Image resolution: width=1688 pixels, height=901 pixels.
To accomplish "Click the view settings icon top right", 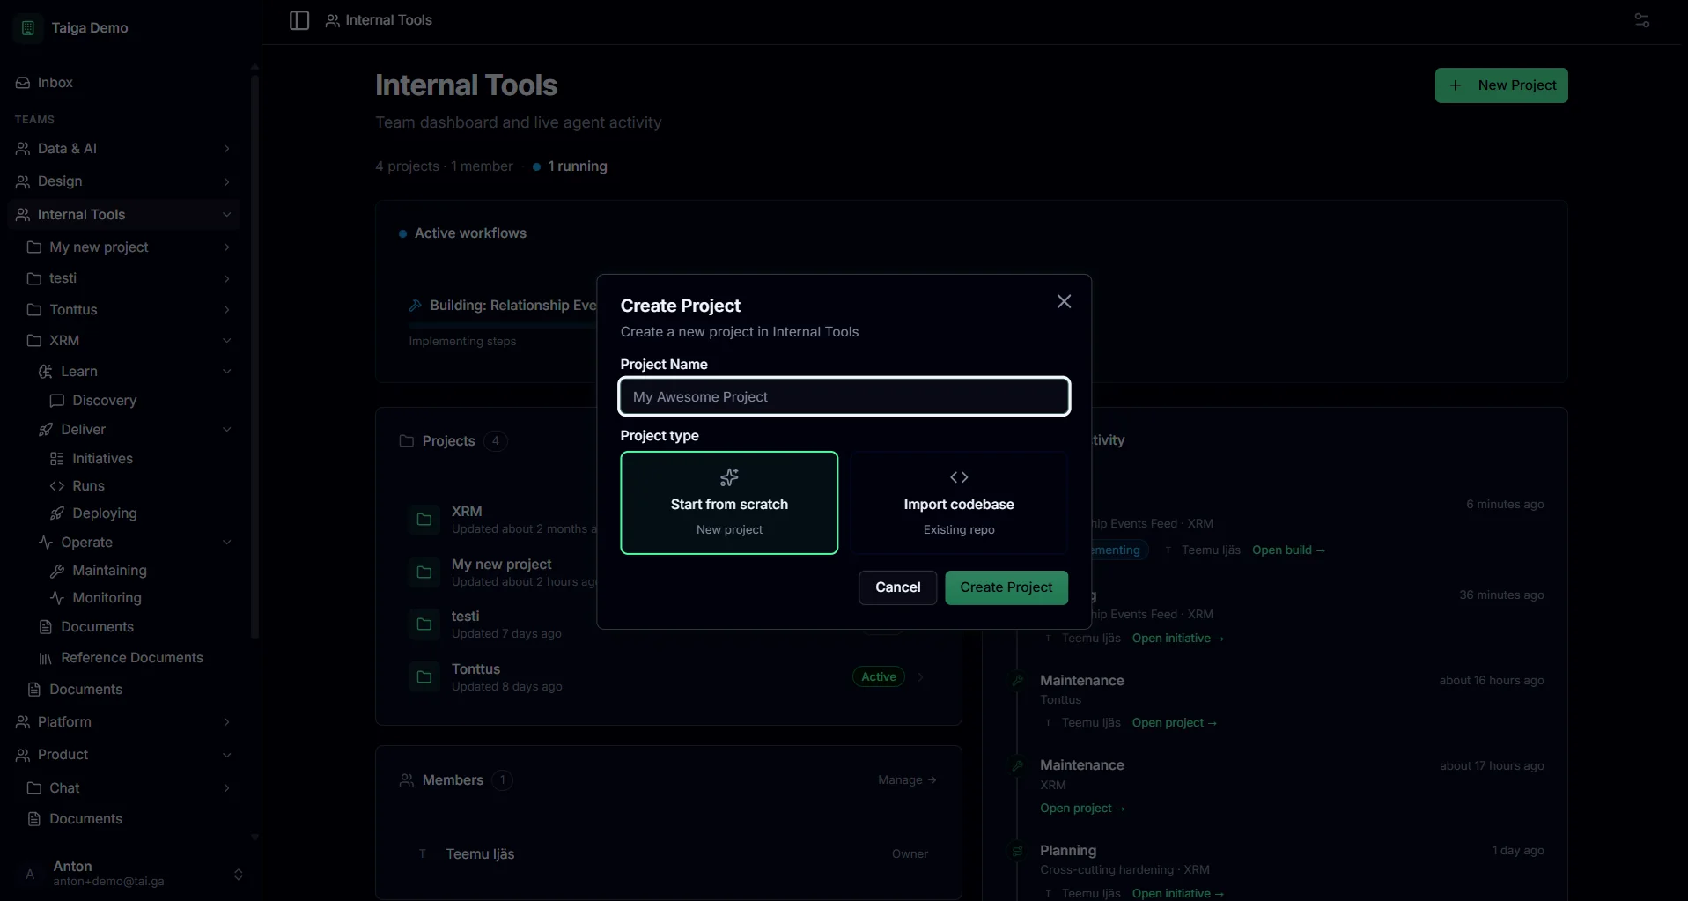I will (x=1641, y=20).
